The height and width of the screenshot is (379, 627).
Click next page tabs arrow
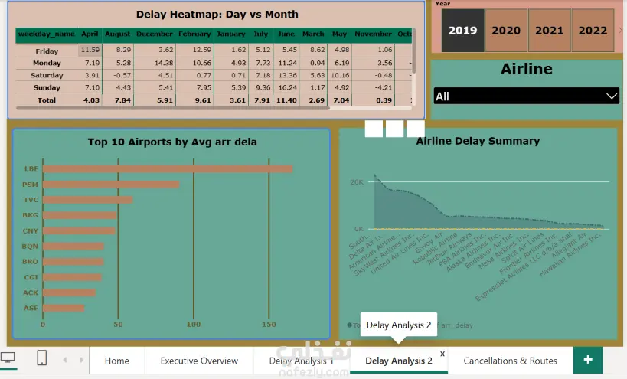(x=81, y=360)
